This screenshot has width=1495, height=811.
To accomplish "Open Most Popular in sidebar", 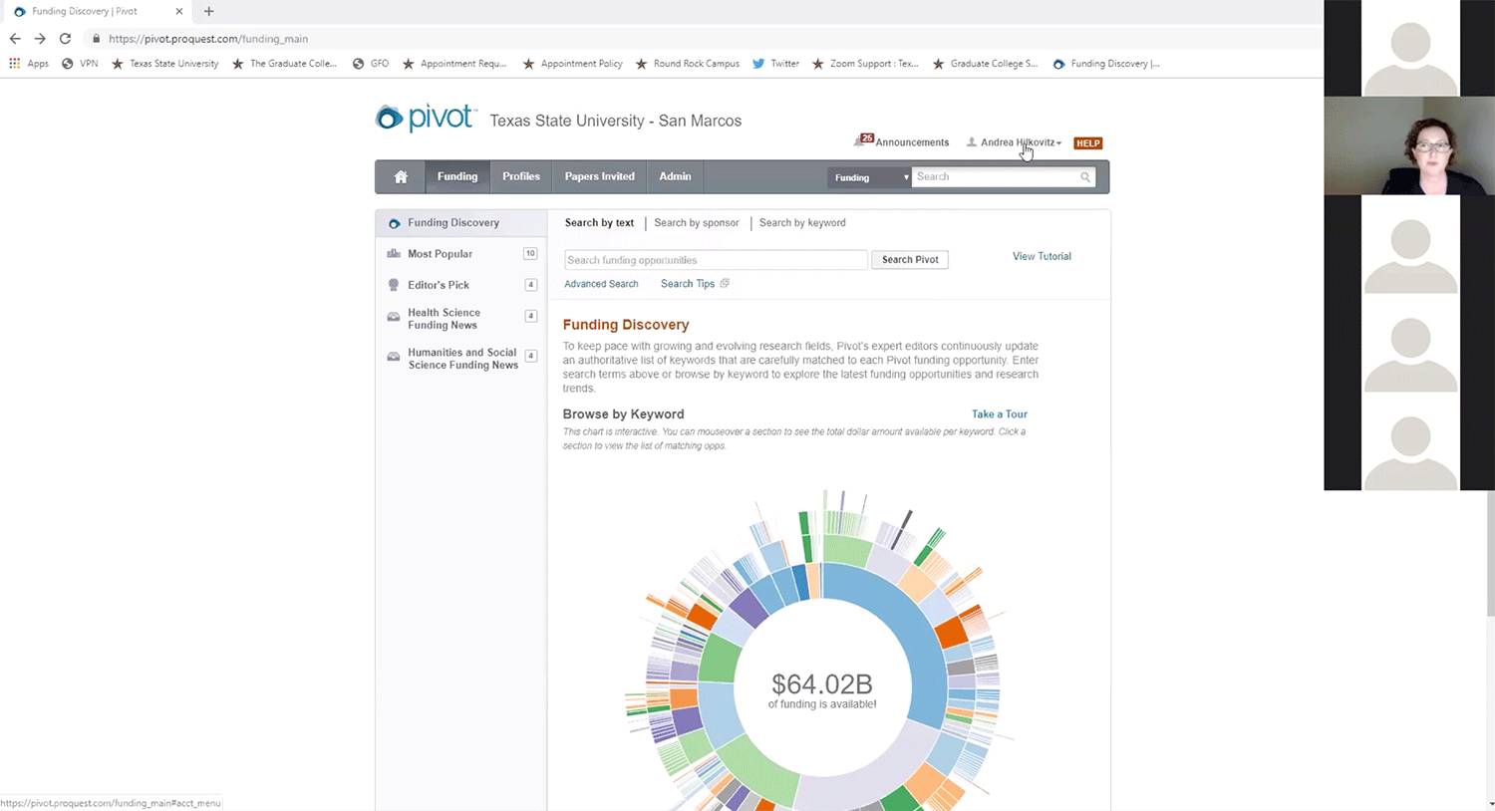I will [x=461, y=254].
